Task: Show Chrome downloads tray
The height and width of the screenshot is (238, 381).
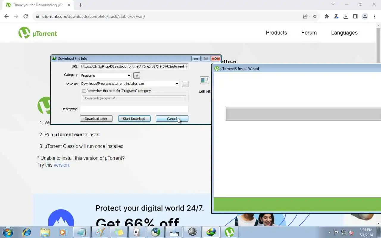Action: (346, 16)
